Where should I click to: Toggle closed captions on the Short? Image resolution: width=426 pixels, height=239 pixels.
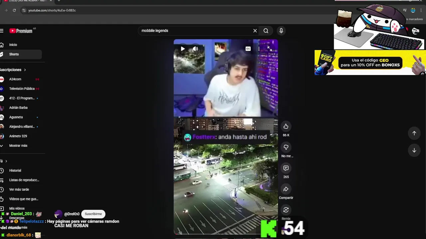[x=248, y=49]
